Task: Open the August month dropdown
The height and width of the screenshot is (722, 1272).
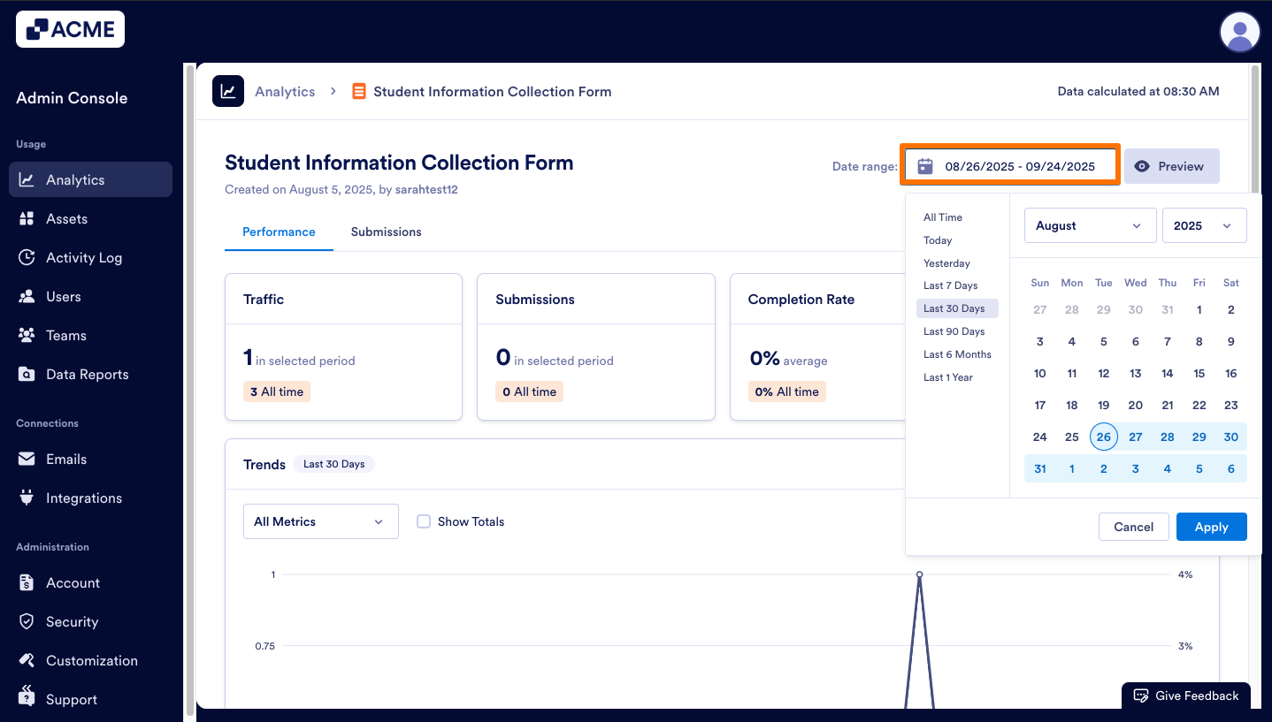Action: [1090, 225]
